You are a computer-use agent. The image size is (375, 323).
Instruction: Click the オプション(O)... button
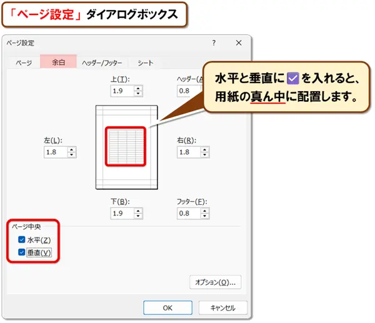[216, 282]
